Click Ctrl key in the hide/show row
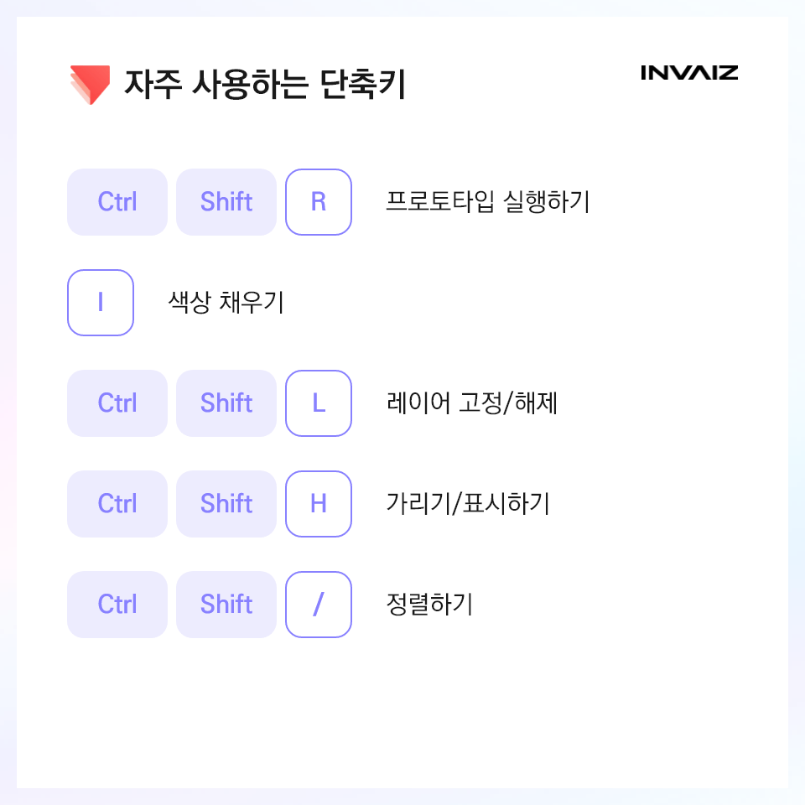 [117, 504]
